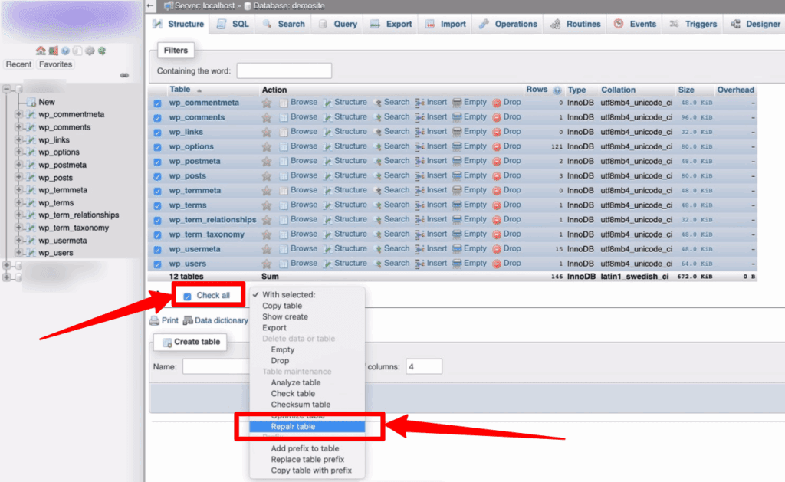785x482 pixels.
Task: Click the Rows column help icon
Action: [x=557, y=90]
